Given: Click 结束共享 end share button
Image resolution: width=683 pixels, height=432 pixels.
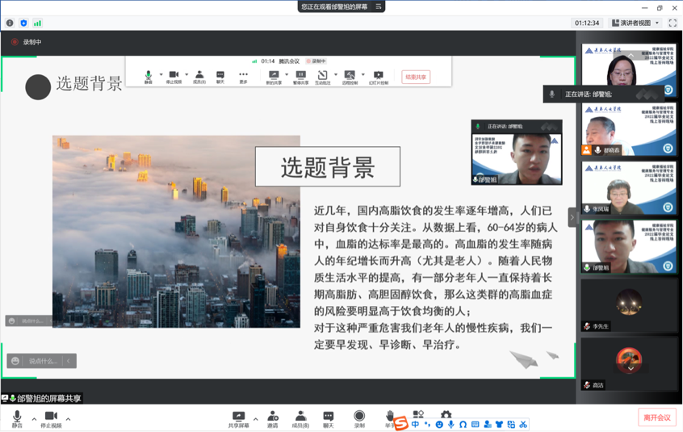Looking at the screenshot, I should tap(416, 77).
